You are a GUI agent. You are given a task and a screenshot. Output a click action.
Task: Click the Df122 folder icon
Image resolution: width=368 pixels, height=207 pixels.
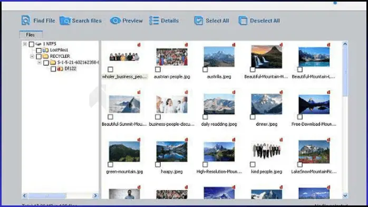tap(60, 69)
